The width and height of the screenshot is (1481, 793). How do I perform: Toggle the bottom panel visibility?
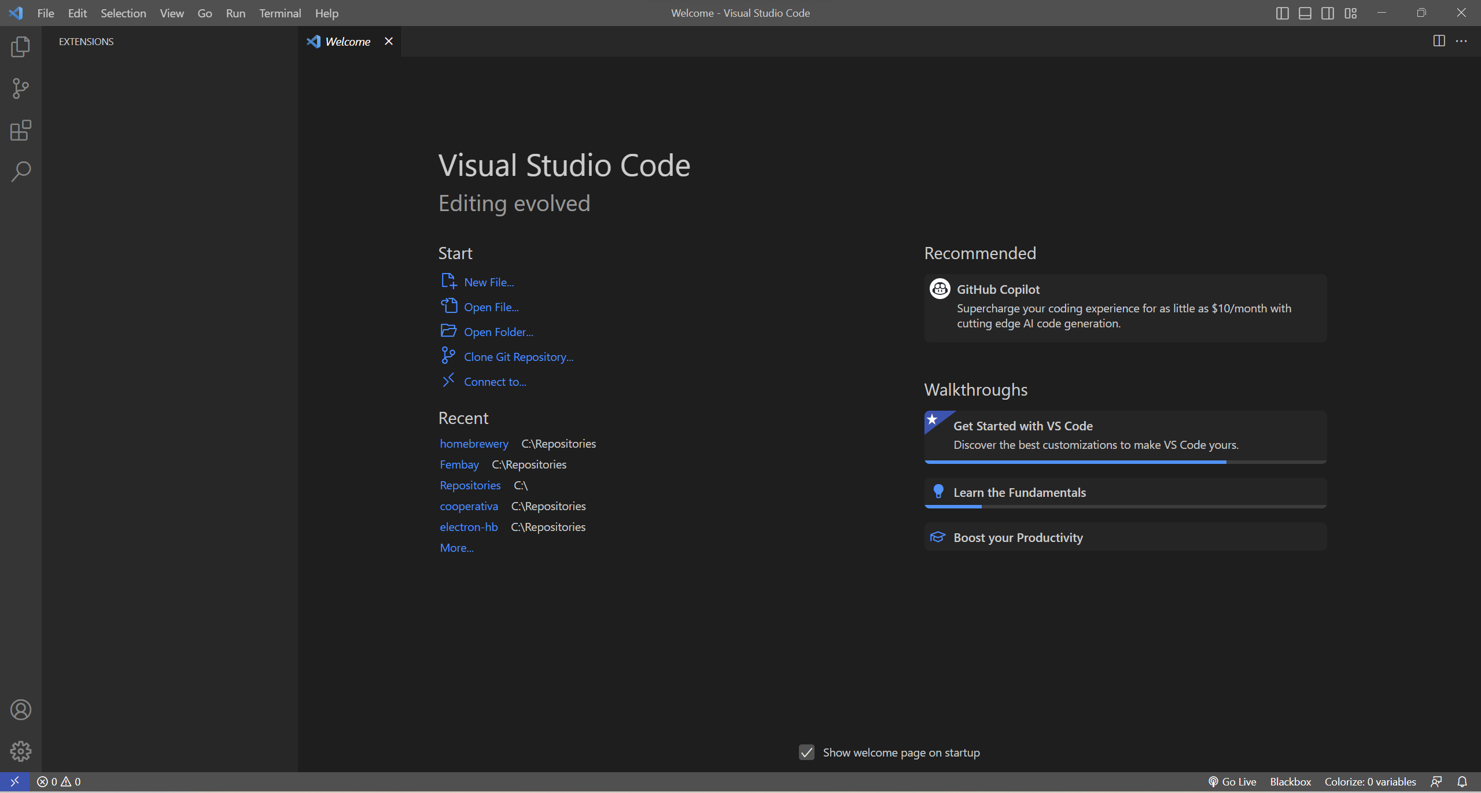(1305, 13)
